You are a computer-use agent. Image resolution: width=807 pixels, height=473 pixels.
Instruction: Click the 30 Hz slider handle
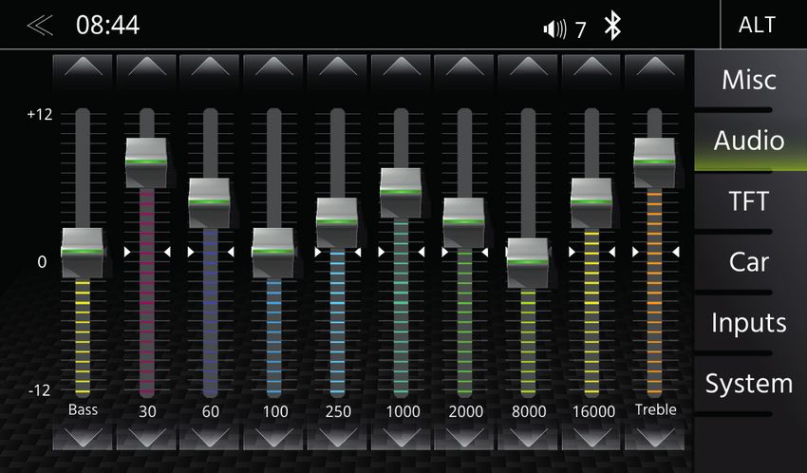tap(146, 162)
